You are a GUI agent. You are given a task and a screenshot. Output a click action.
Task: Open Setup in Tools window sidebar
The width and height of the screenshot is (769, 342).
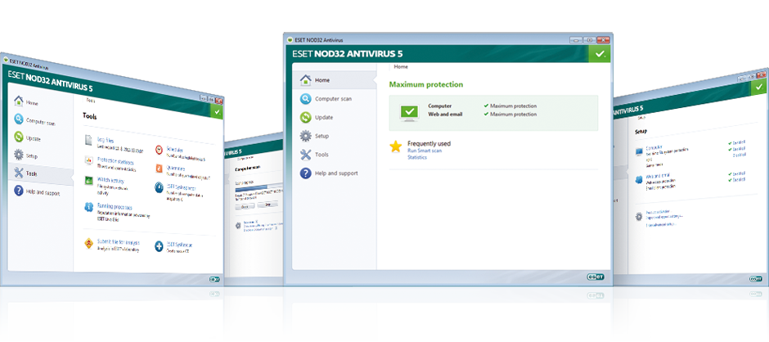(x=32, y=156)
